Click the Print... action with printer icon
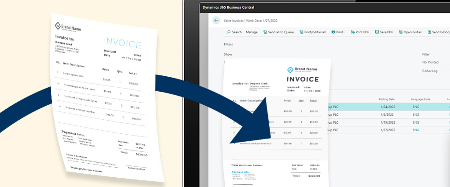Image resolution: width=450 pixels, height=187 pixels. [338, 32]
